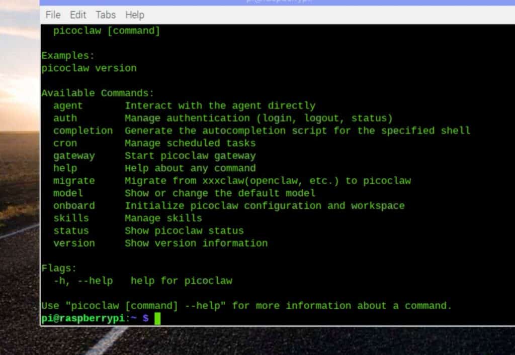Screen dimensions: 515x355
Task: Select the 'version' command entry
Action: click(74, 243)
